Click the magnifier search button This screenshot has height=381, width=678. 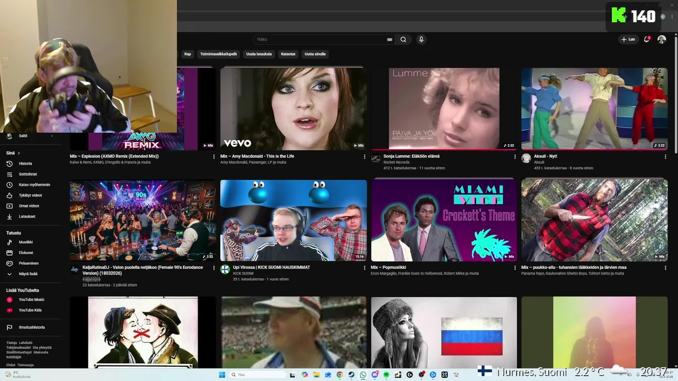403,39
